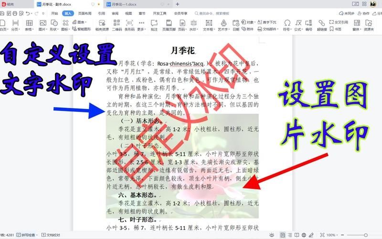382x239 pixels.
Task: Insert 日期 date
Action: [236, 26]
